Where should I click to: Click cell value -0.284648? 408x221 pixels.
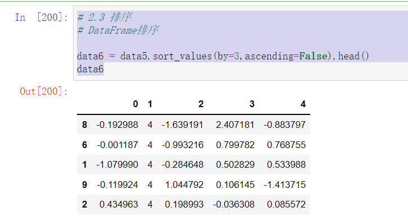[x=183, y=164]
